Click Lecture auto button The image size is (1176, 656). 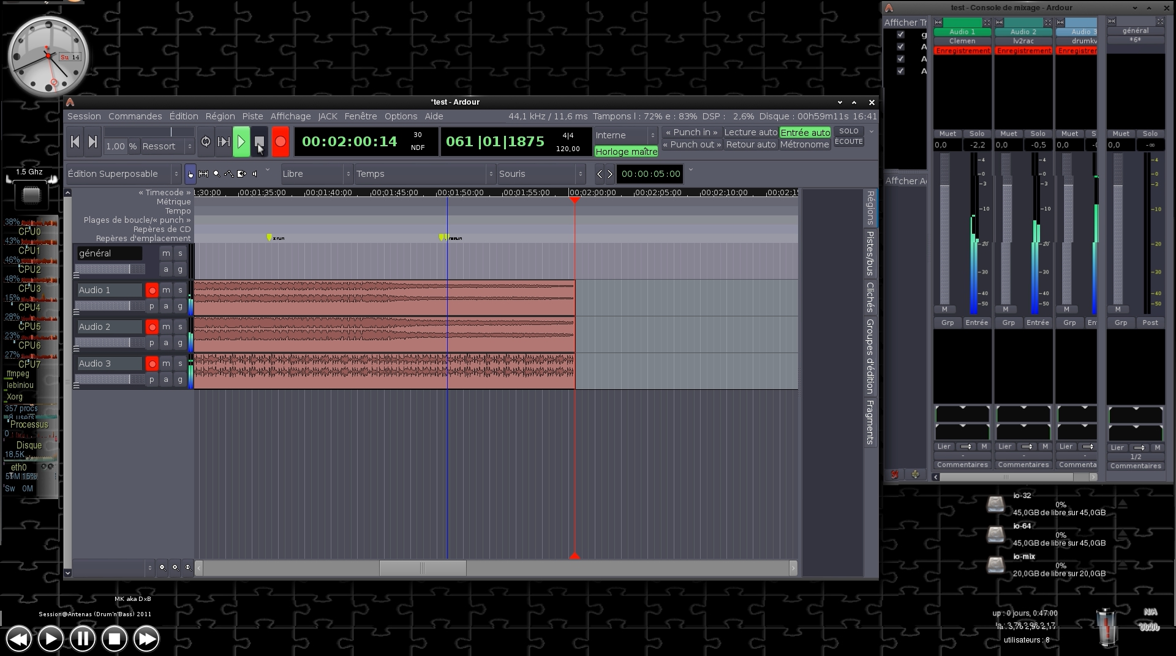point(750,132)
